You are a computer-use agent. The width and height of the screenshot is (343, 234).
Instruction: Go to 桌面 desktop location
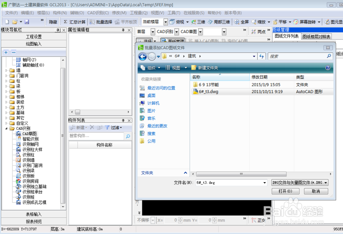tap(151, 95)
